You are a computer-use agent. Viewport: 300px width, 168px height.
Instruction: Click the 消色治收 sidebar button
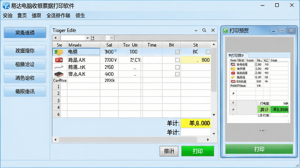[25, 78]
